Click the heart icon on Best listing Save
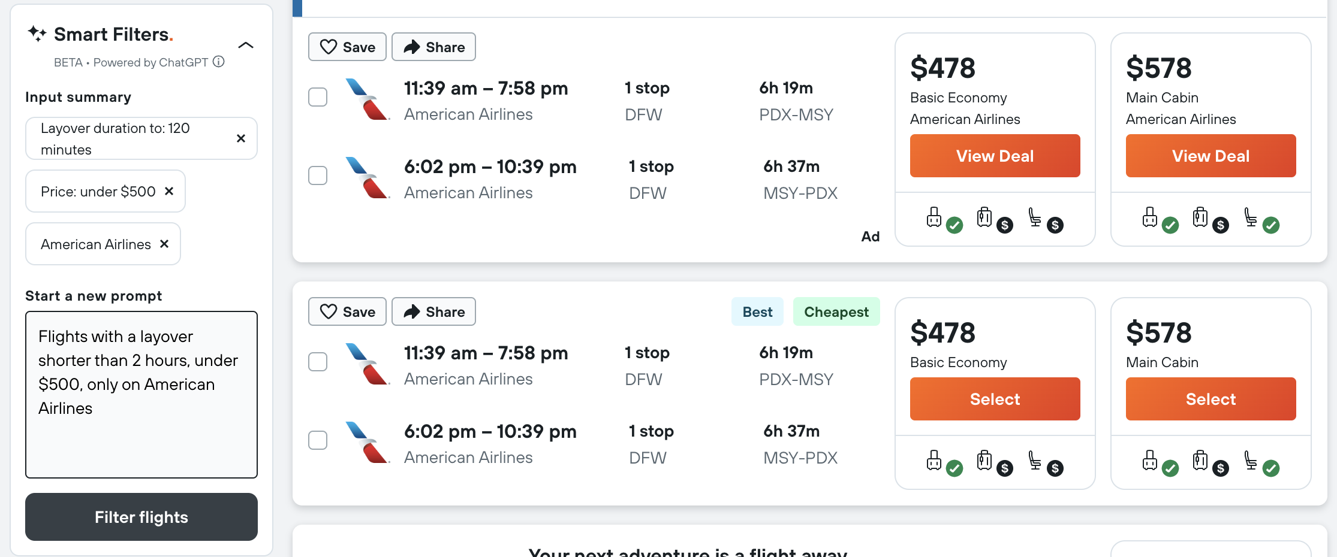The height and width of the screenshot is (557, 1337). pos(329,311)
